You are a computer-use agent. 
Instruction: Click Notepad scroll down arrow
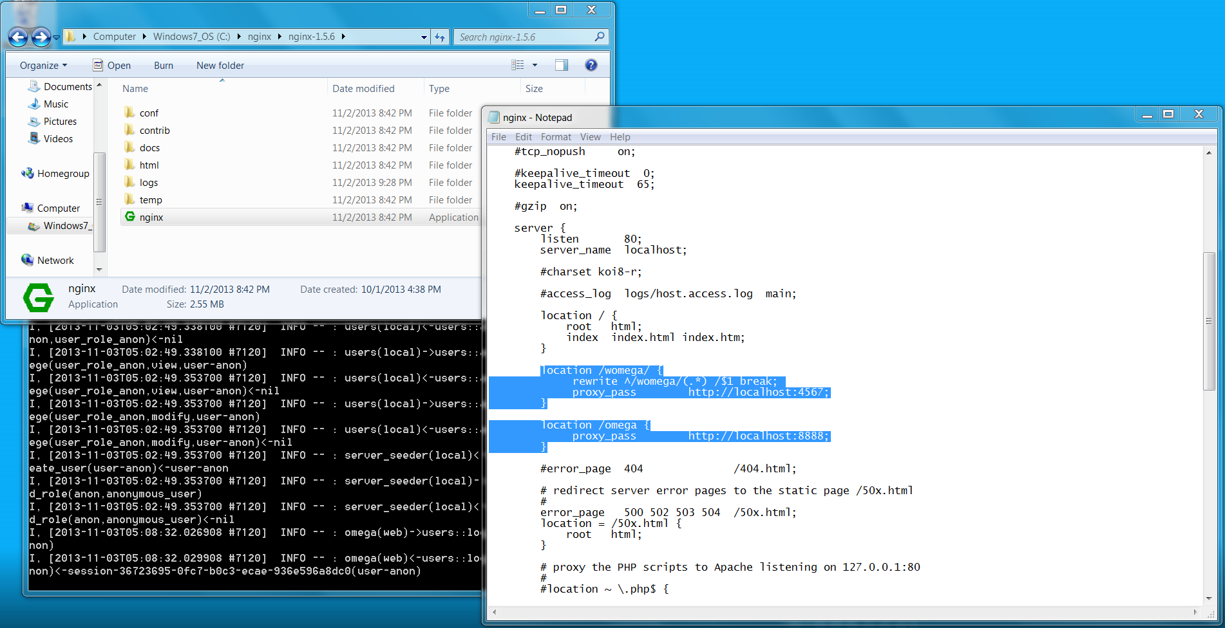[x=1209, y=598]
